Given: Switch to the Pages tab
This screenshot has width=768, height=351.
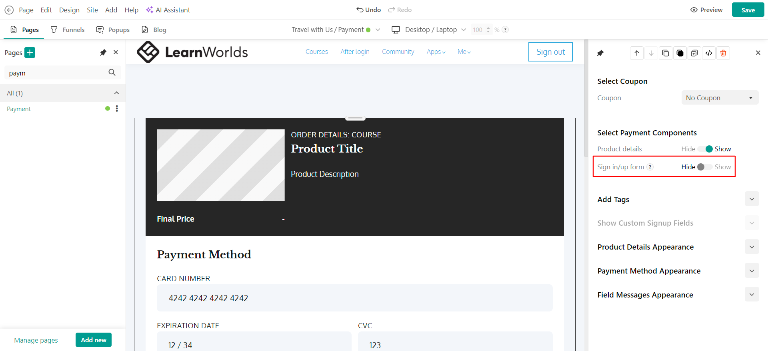Looking at the screenshot, I should (24, 30).
